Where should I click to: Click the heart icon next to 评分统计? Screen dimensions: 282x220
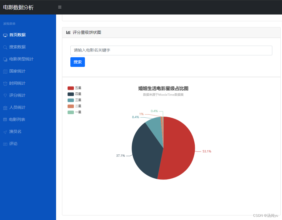click(5, 95)
